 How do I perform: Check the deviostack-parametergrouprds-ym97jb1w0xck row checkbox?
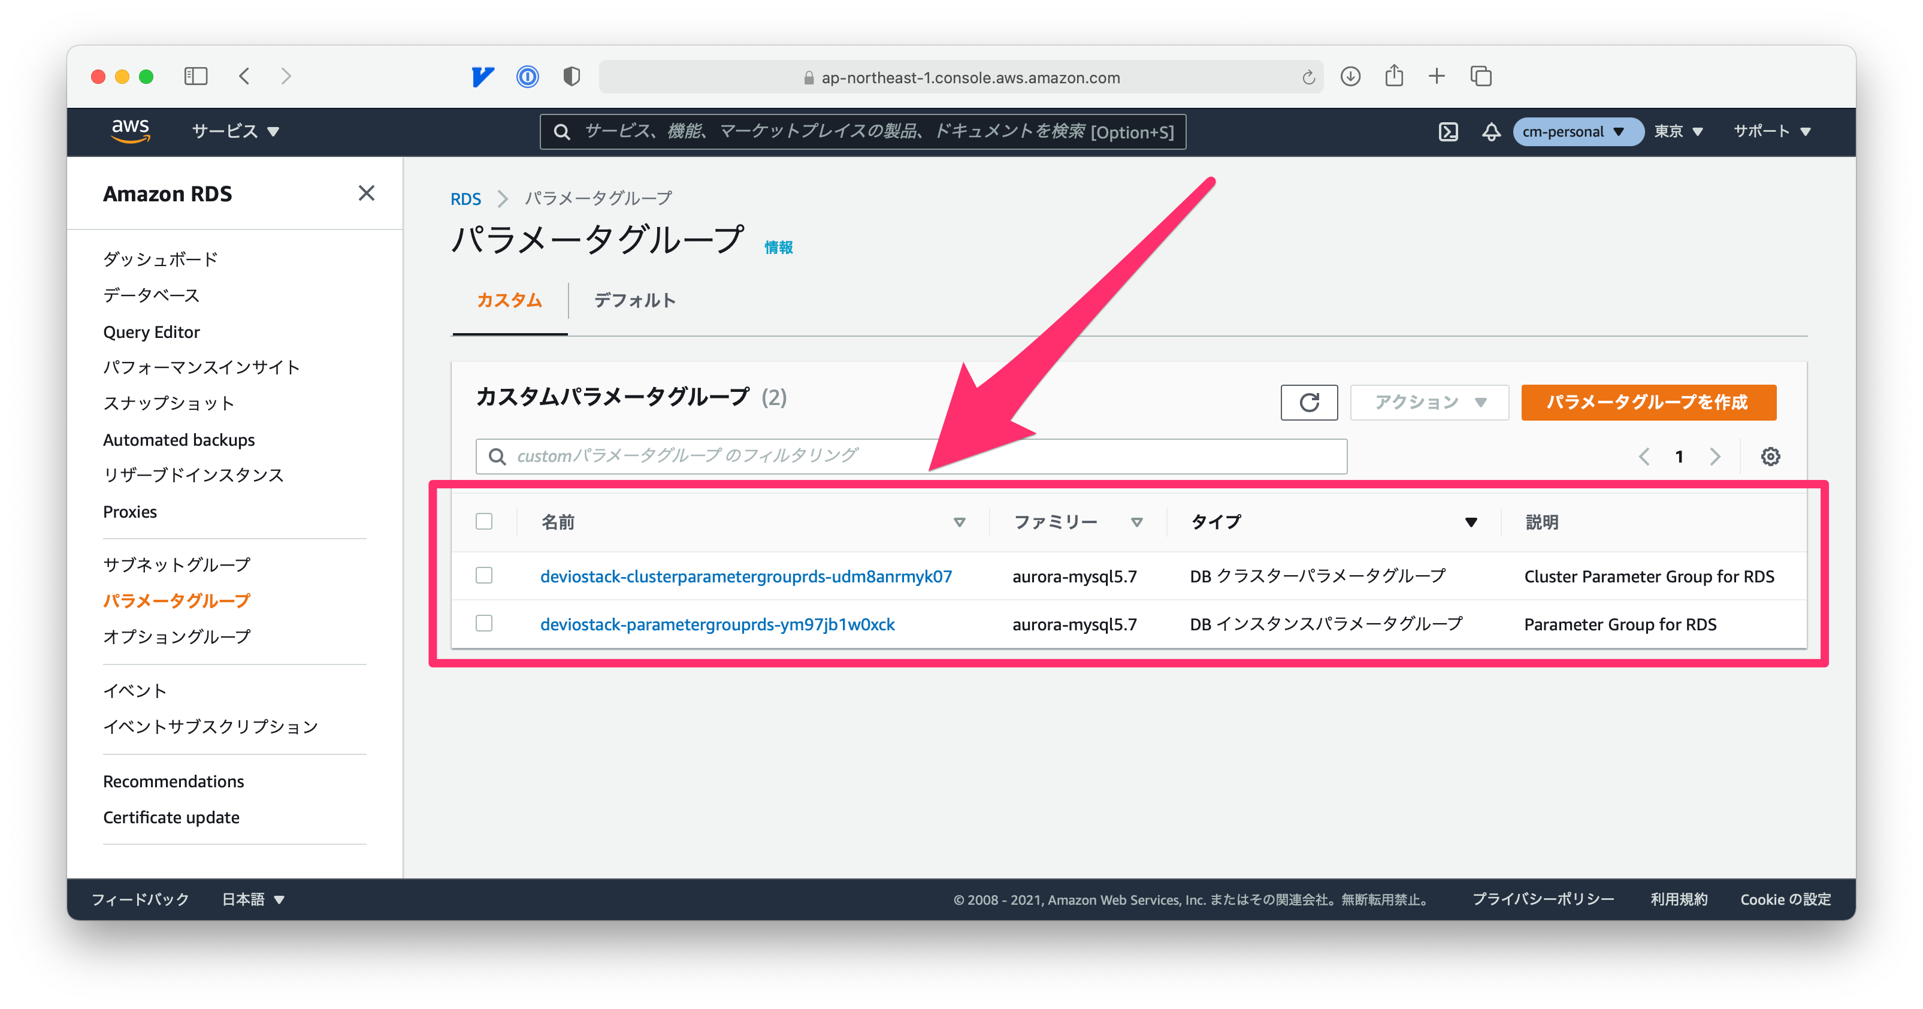pyautogui.click(x=485, y=624)
